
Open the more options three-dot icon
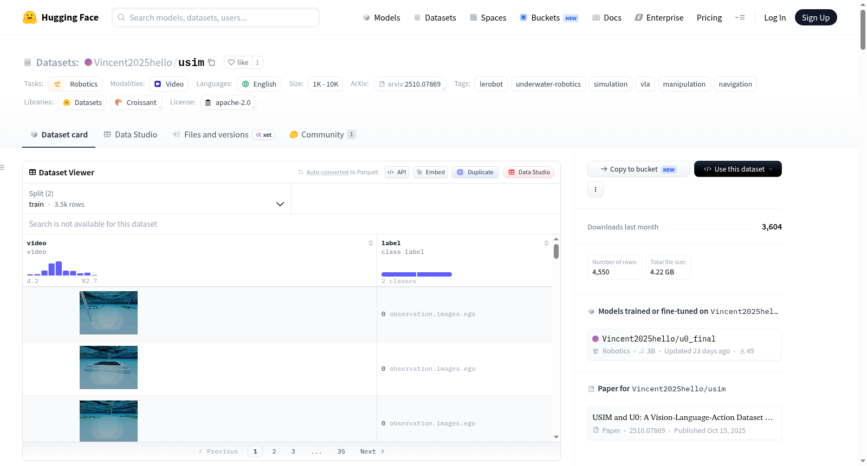coord(596,189)
